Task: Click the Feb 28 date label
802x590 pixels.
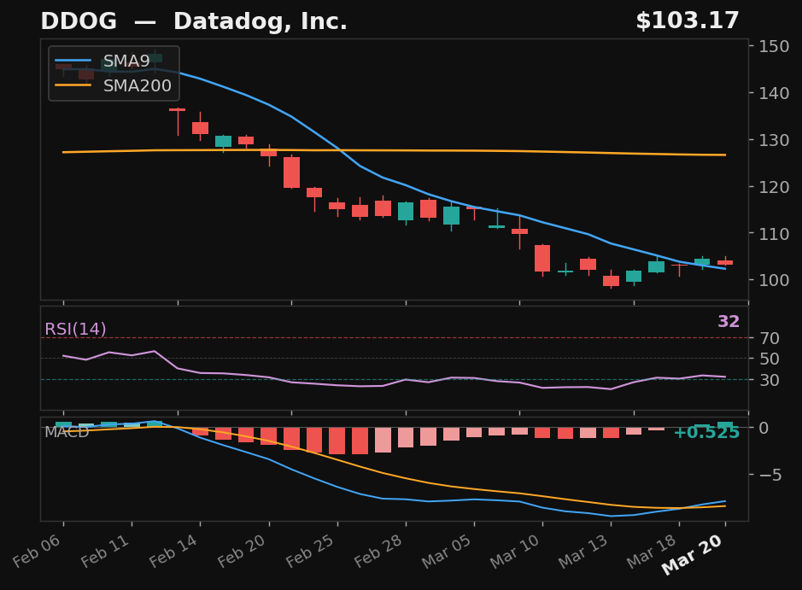Action: [x=379, y=550]
